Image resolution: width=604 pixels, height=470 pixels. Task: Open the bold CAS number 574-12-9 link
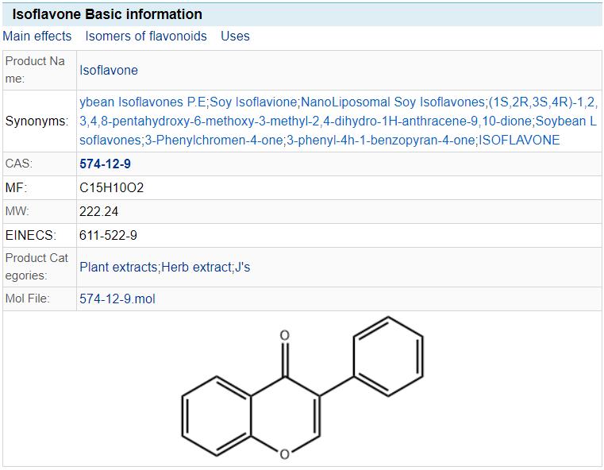click(105, 164)
